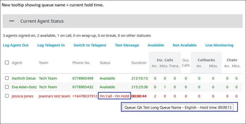Click Joanna's test team cell

click(54, 96)
